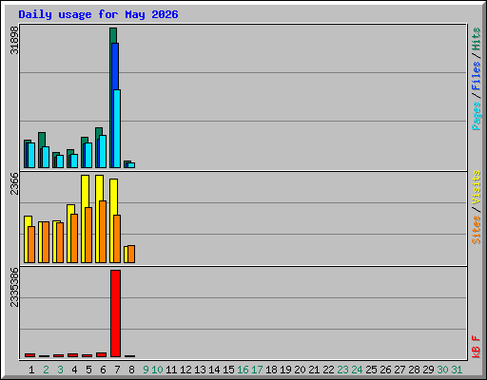Click day 26 on the x-axis
Screen dimensions: 487x380
pos(385,370)
